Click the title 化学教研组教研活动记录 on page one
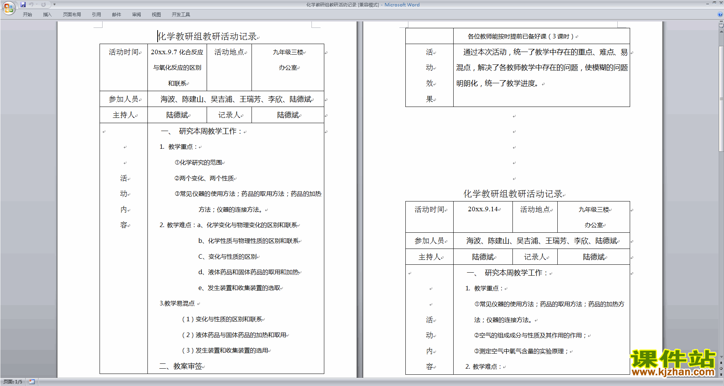 click(x=207, y=37)
